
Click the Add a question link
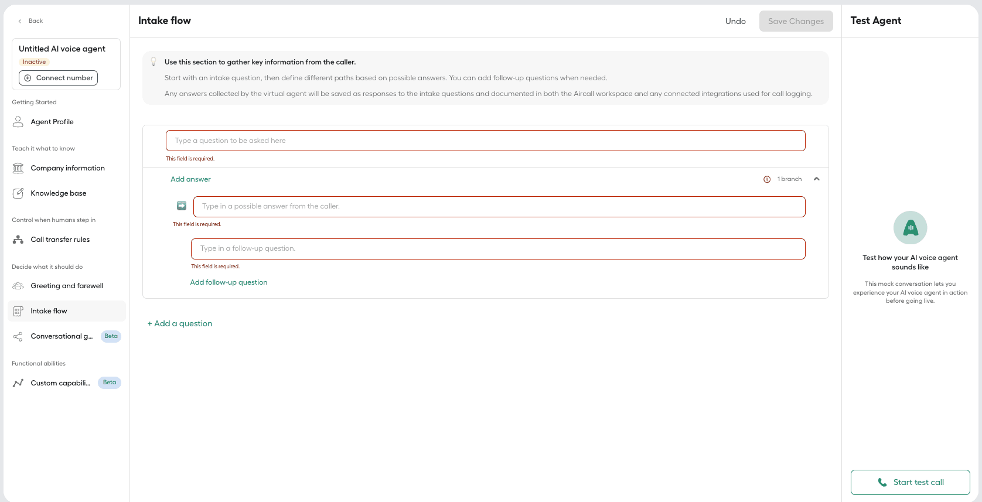(x=180, y=323)
